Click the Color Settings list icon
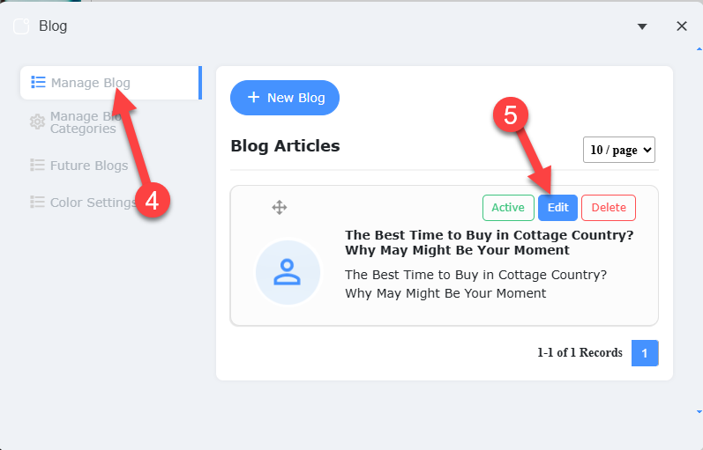Viewport: 703px width, 450px height. pos(38,202)
